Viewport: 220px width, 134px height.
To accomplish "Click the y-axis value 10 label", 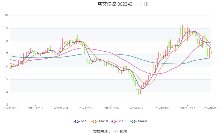I will [x=6, y=15].
